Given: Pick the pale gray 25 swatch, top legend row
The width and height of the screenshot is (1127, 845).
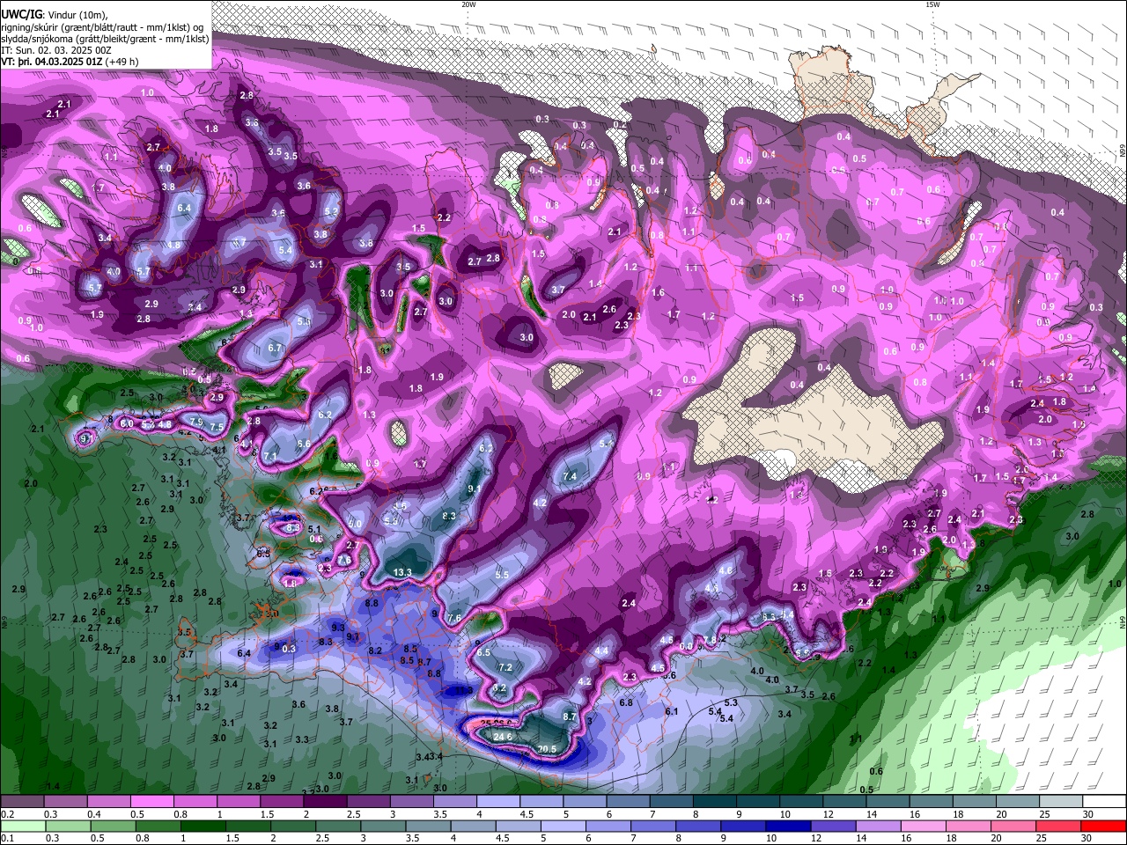Looking at the screenshot, I should (x=1061, y=802).
